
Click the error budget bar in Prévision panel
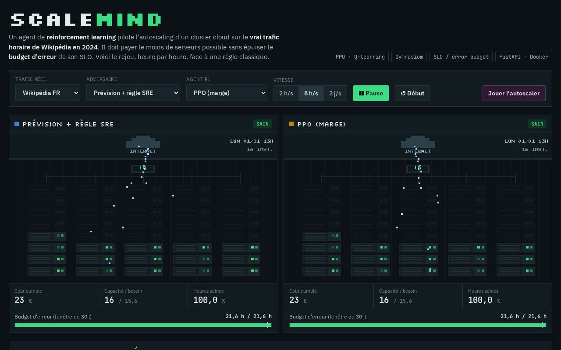coord(143,325)
